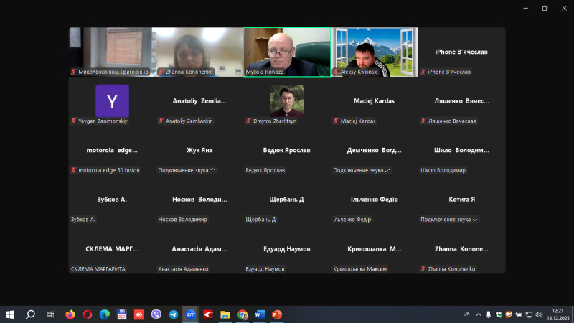
Task: Click Yevgen Zanimonskiy's purple Y avatar
Action: point(113,100)
